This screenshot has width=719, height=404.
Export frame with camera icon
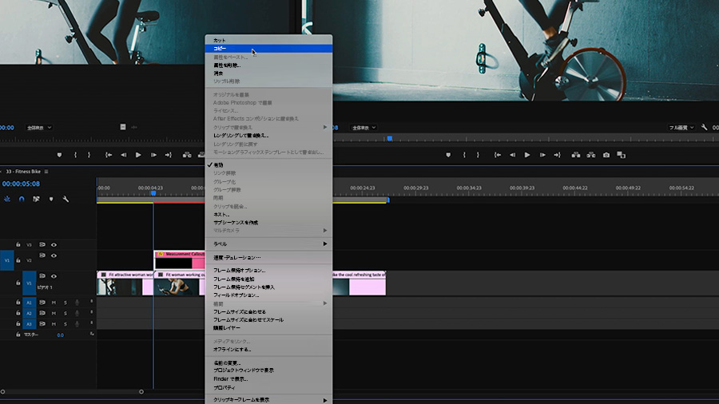606,155
